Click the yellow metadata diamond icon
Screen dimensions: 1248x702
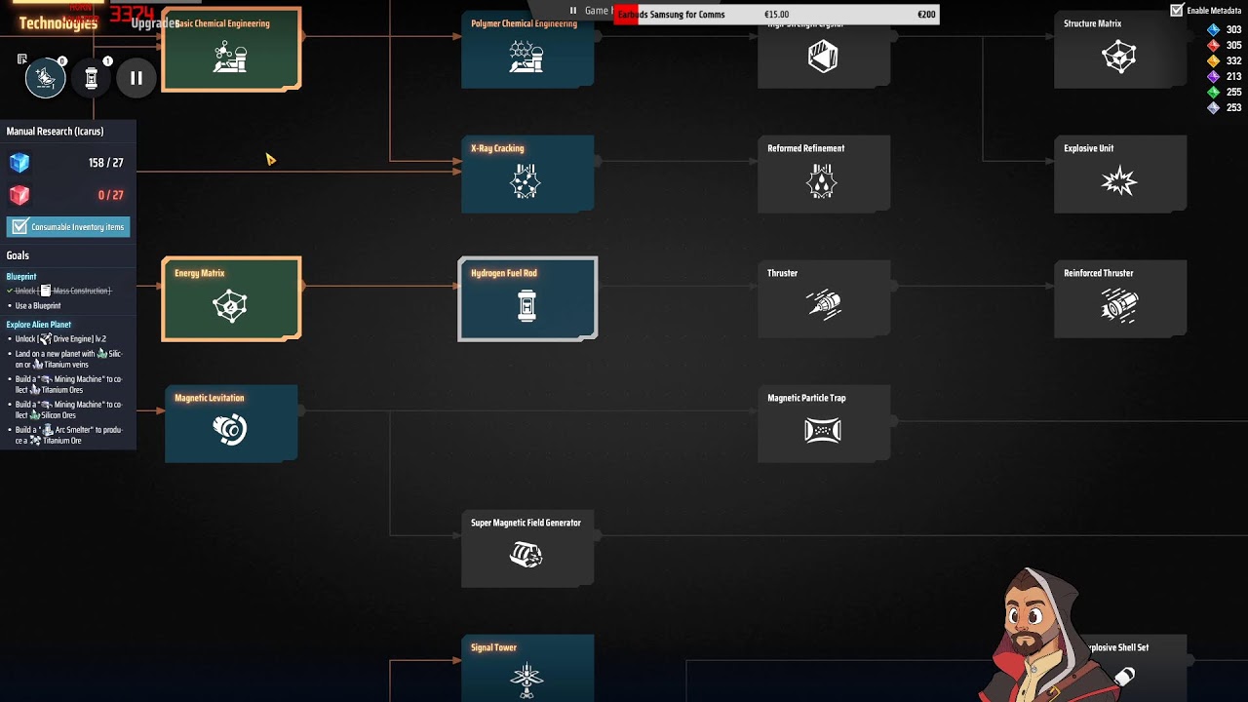click(1213, 61)
